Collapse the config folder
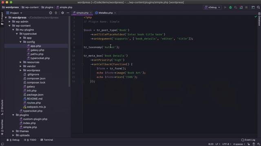The height and width of the screenshot is (146, 261). 20,42
